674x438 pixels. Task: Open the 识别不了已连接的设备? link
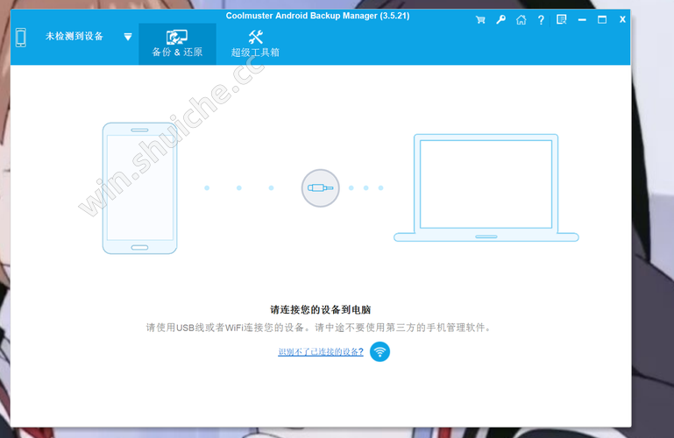point(321,351)
